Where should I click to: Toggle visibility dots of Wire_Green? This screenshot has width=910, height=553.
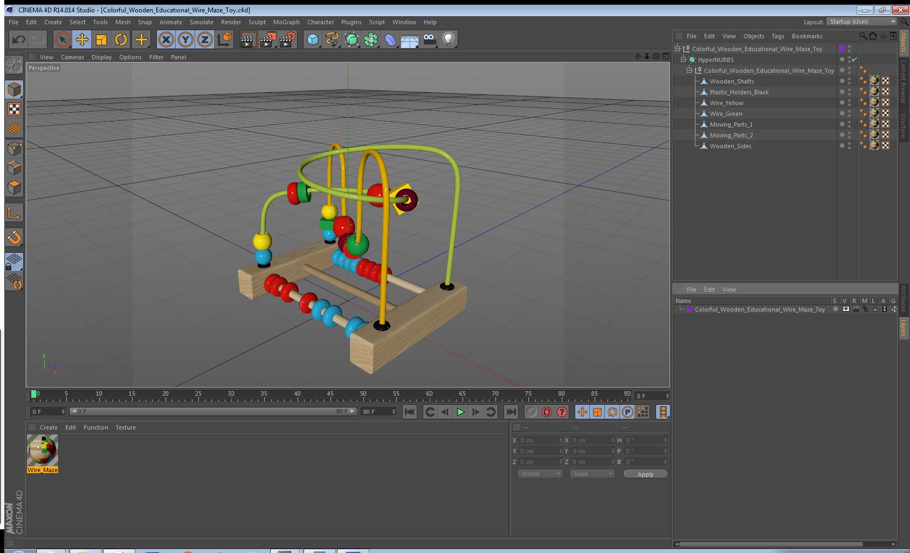tap(849, 113)
